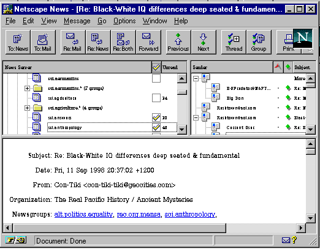Open the Window menu
Image resolution: width=320 pixels, height=249 pixels.
154,21
